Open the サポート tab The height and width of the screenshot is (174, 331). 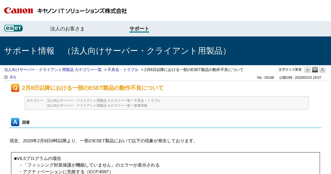(x=139, y=29)
